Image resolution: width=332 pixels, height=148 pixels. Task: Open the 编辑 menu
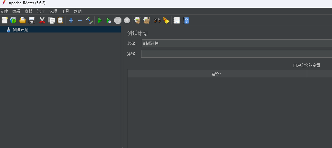click(x=16, y=11)
